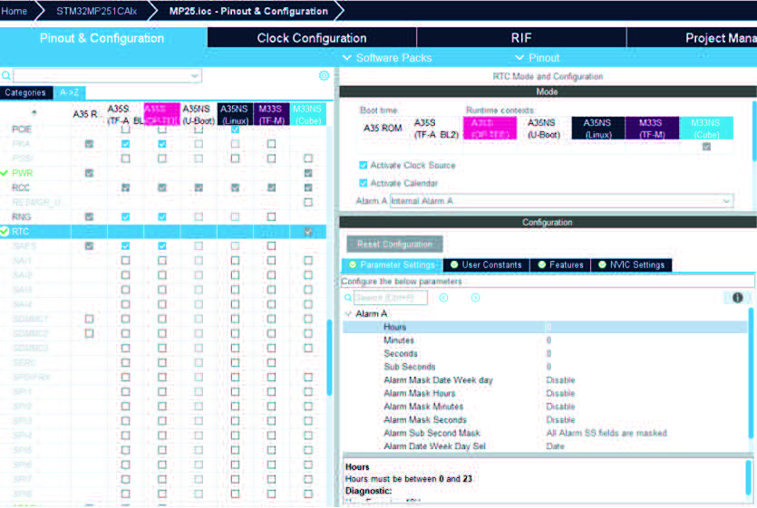This screenshot has height=508, width=757.
Task: Click MP25.ioc breadcrumb
Action: 248,11
